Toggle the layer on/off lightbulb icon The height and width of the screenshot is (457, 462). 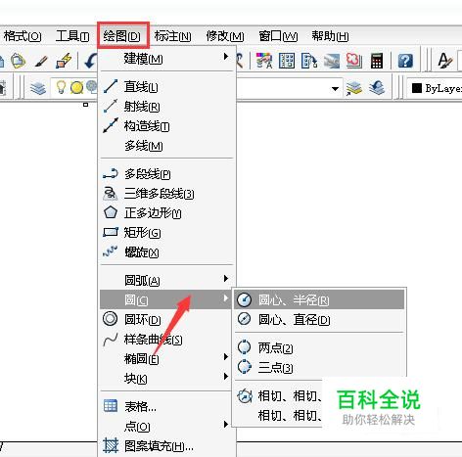[x=61, y=87]
